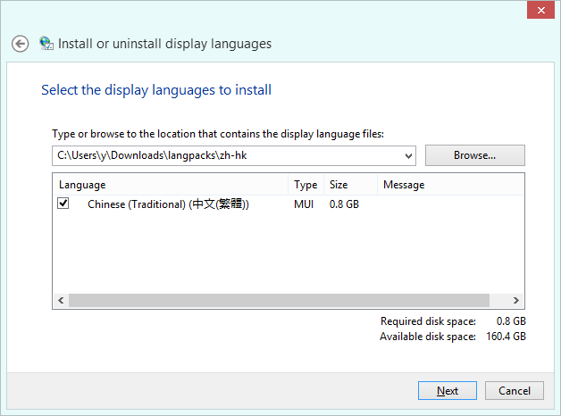Click the MUI type cell
The image size is (561, 416).
pos(304,204)
